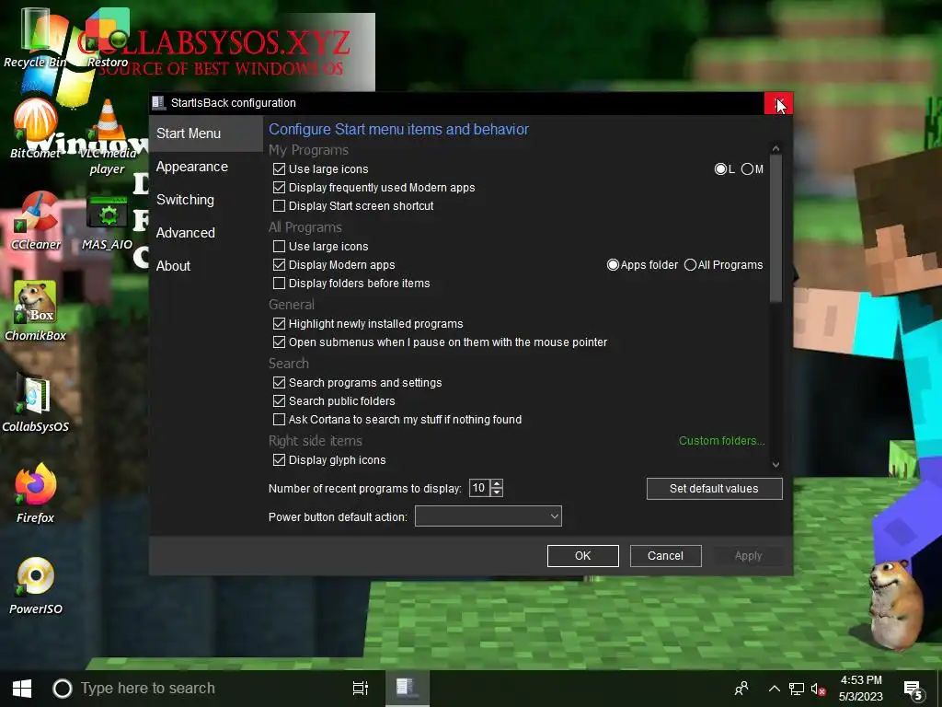This screenshot has height=707, width=942.
Task: Launch BitComet from the desktop
Action: [35, 128]
